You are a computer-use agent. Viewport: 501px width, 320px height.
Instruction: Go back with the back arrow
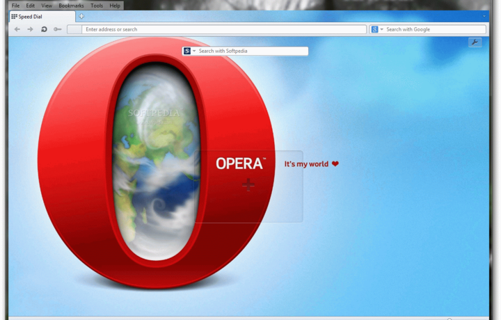coord(17,29)
